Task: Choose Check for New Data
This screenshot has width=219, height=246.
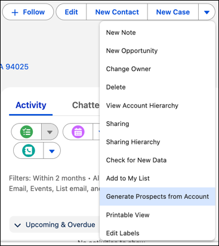Action: [x=158, y=160]
